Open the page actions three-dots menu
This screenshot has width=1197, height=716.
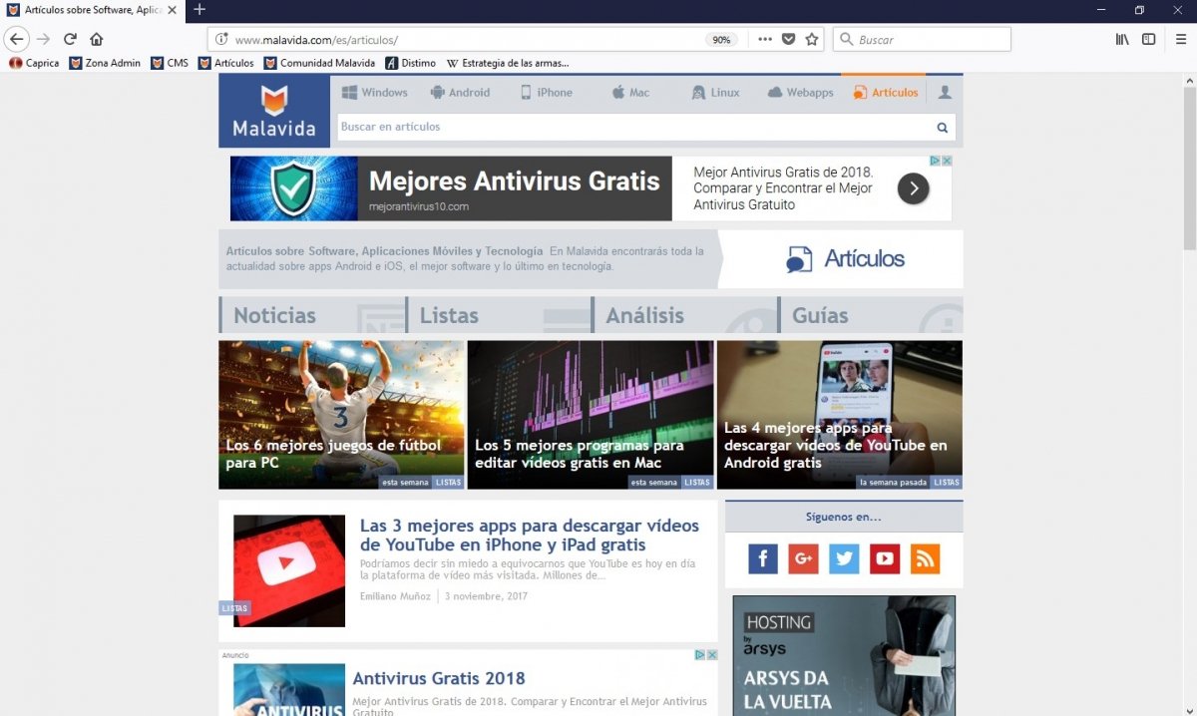(765, 40)
